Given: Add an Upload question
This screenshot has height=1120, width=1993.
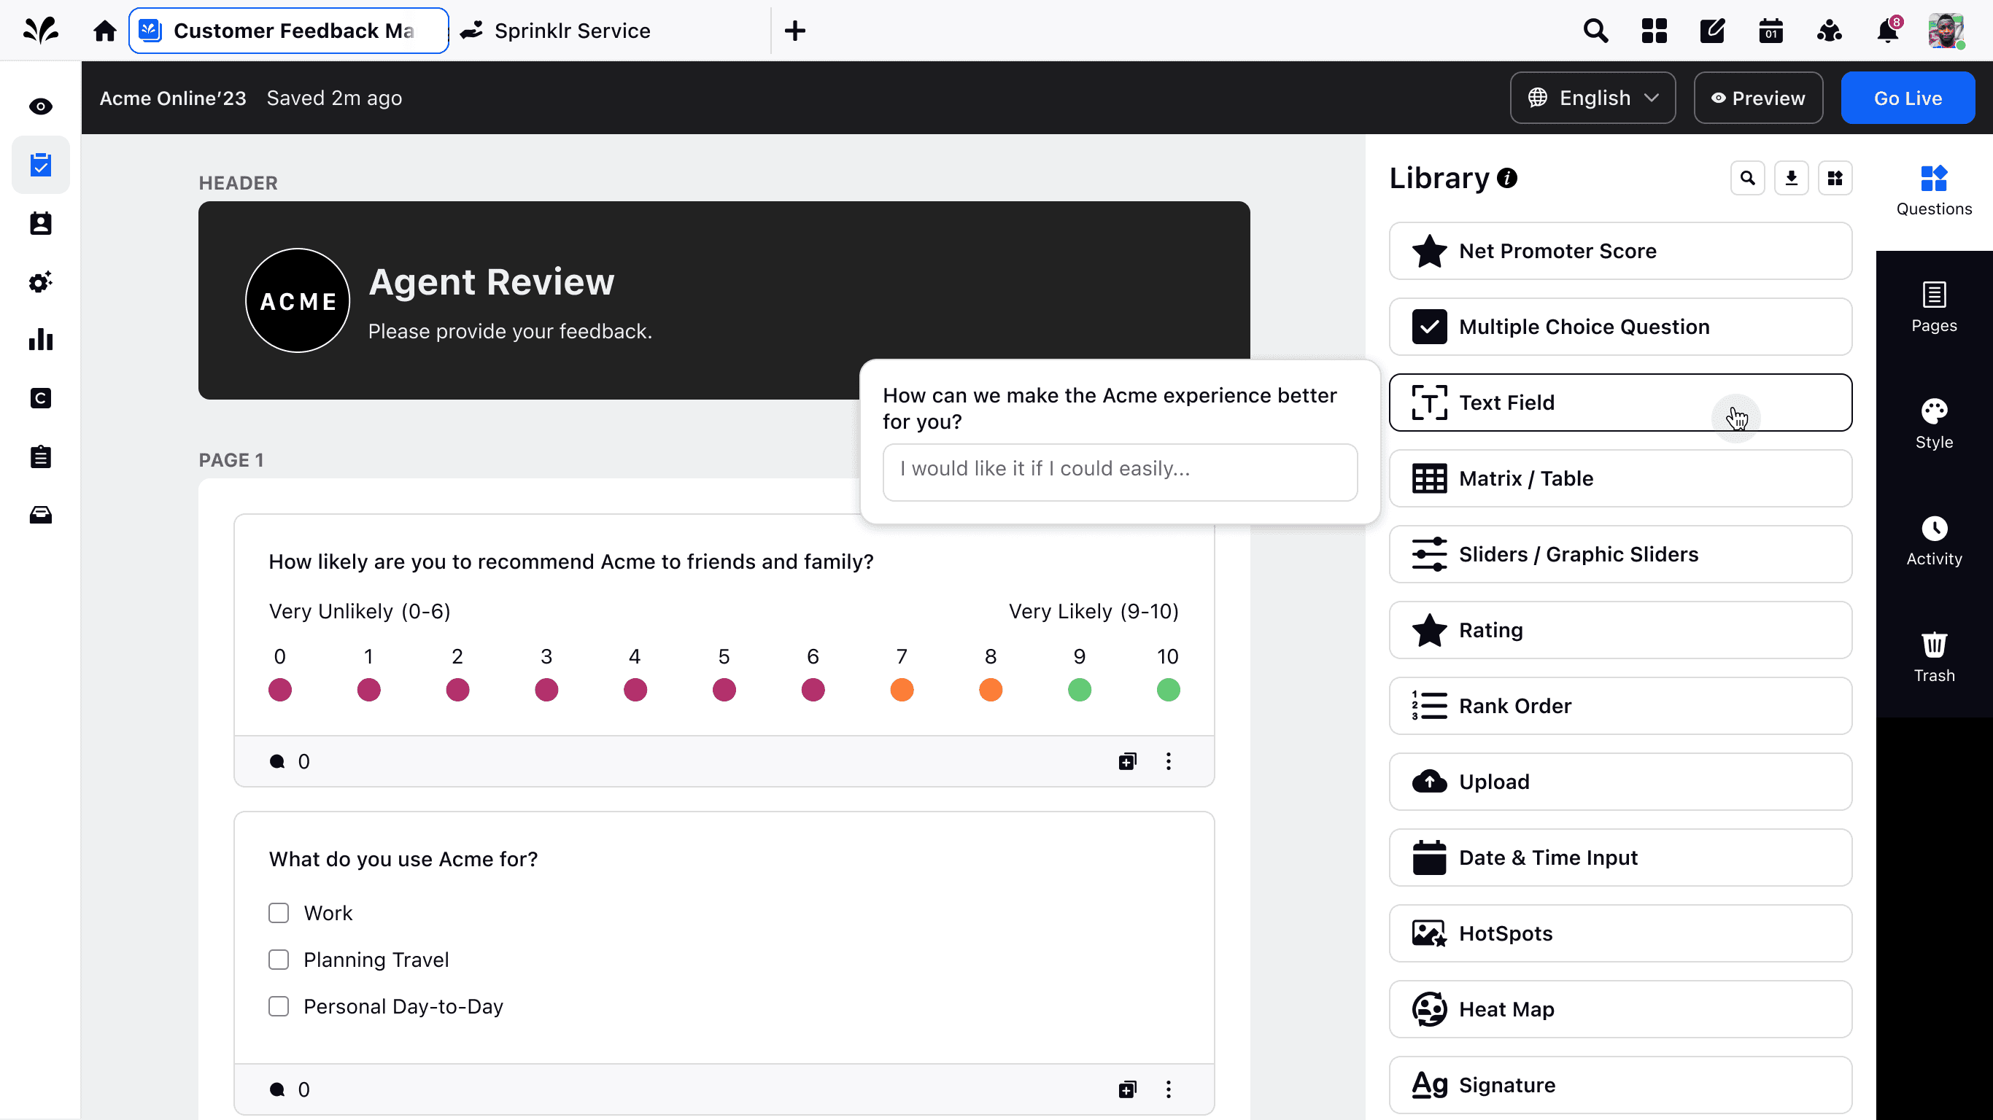Looking at the screenshot, I should (x=1620, y=781).
